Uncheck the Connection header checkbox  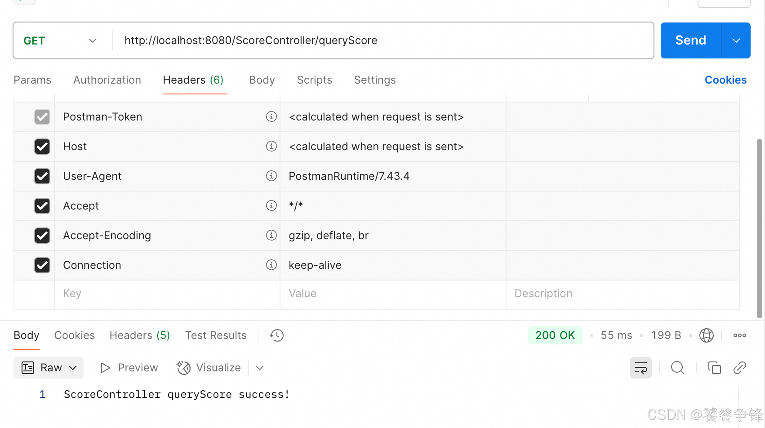(42, 265)
